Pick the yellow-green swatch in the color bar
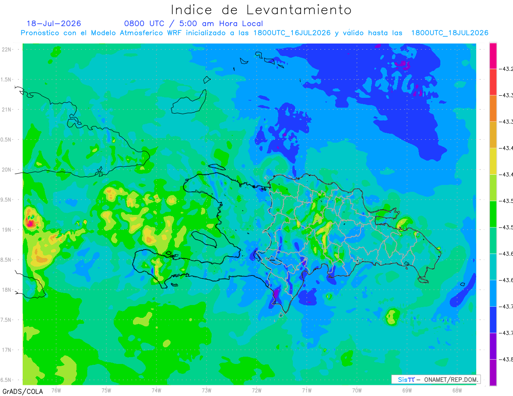The height and width of the screenshot is (396, 513). pos(493,188)
